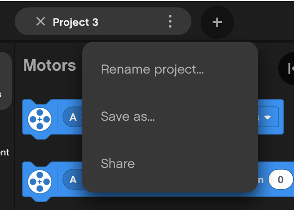Open port A dropdown on first motor block
294x210 pixels.
point(74,118)
